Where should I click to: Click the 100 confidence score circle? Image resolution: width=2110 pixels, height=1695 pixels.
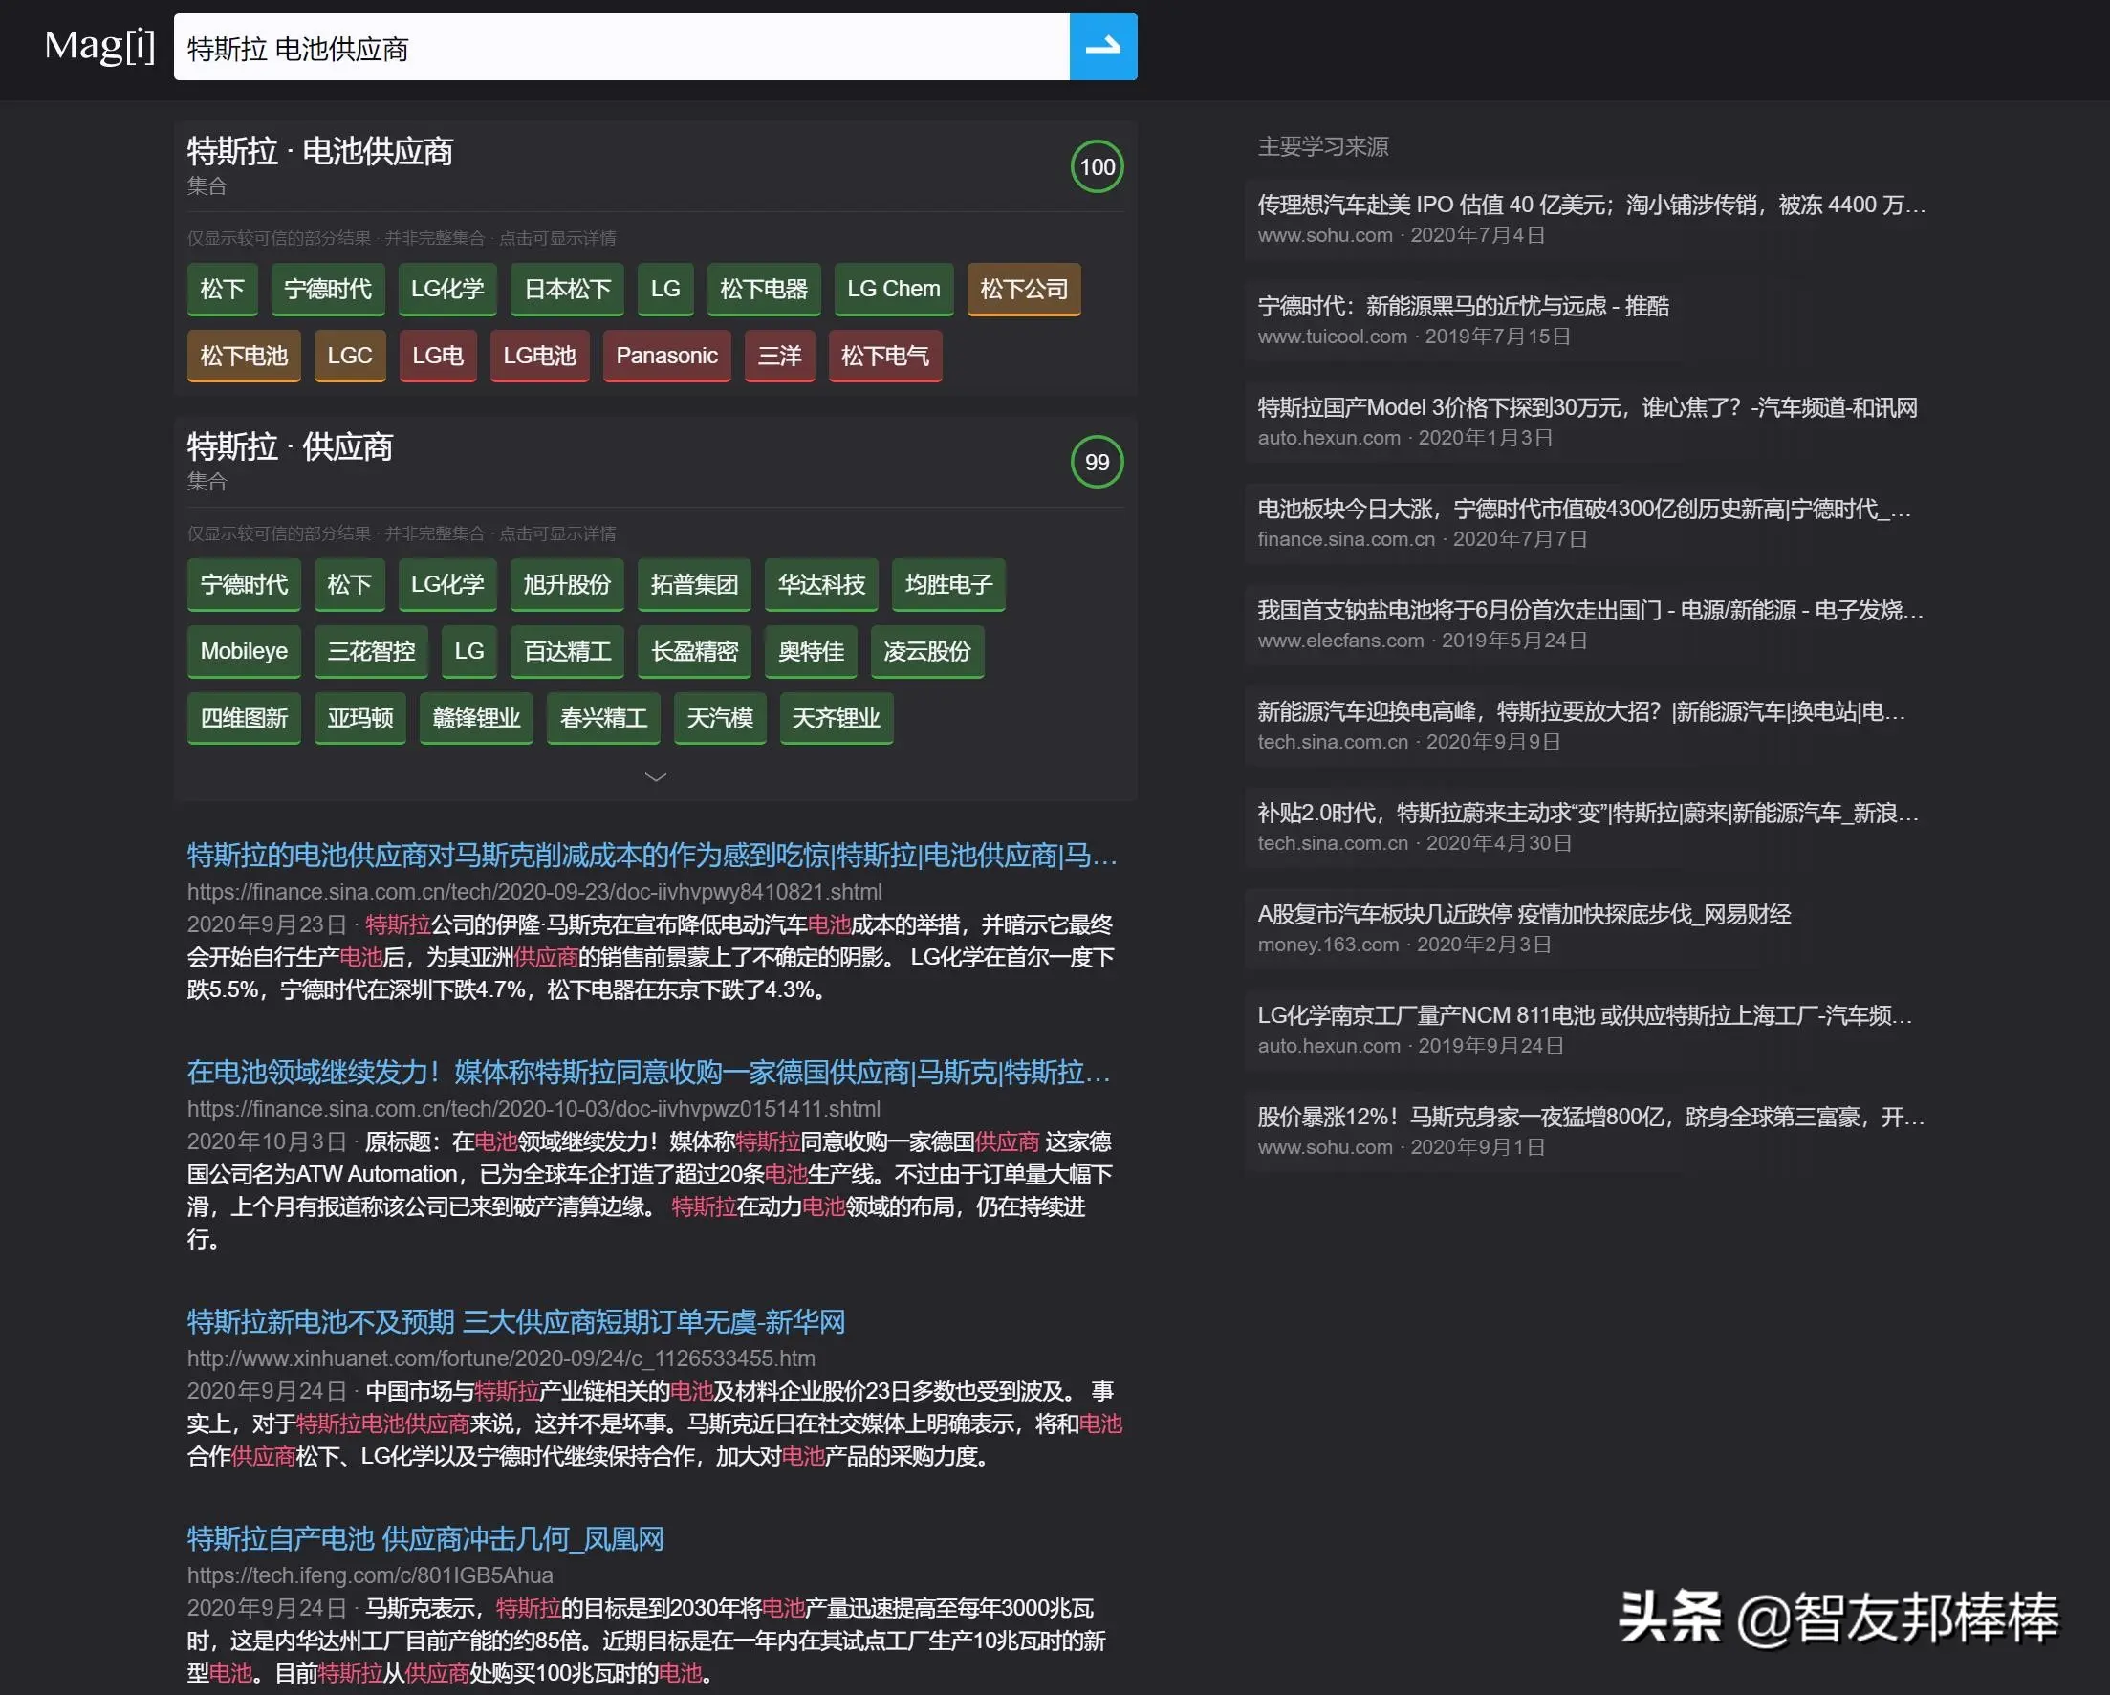(1096, 167)
